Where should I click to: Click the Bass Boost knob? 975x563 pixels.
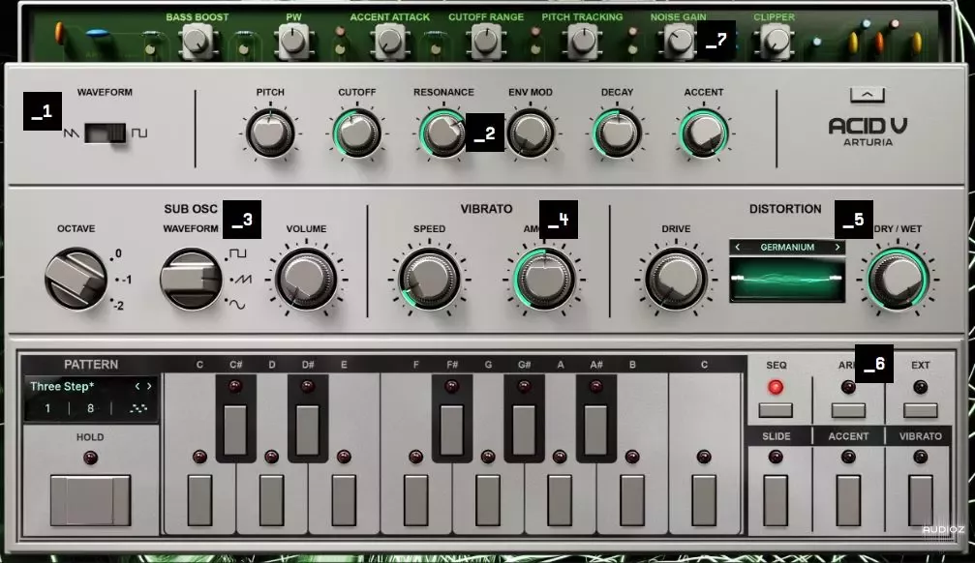(198, 42)
